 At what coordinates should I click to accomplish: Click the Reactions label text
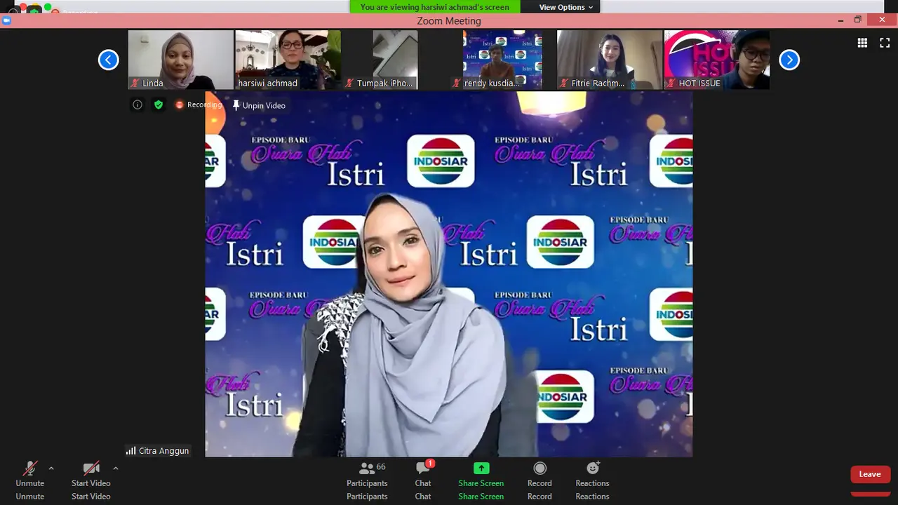point(592,483)
